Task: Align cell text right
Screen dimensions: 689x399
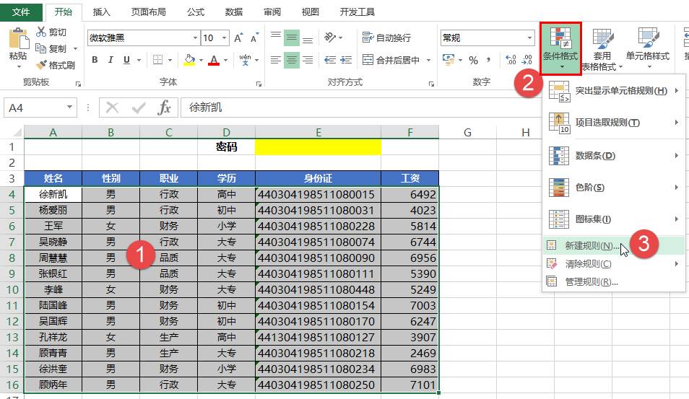Action: (308, 60)
